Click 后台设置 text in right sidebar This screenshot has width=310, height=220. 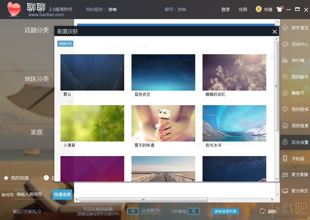click(300, 142)
